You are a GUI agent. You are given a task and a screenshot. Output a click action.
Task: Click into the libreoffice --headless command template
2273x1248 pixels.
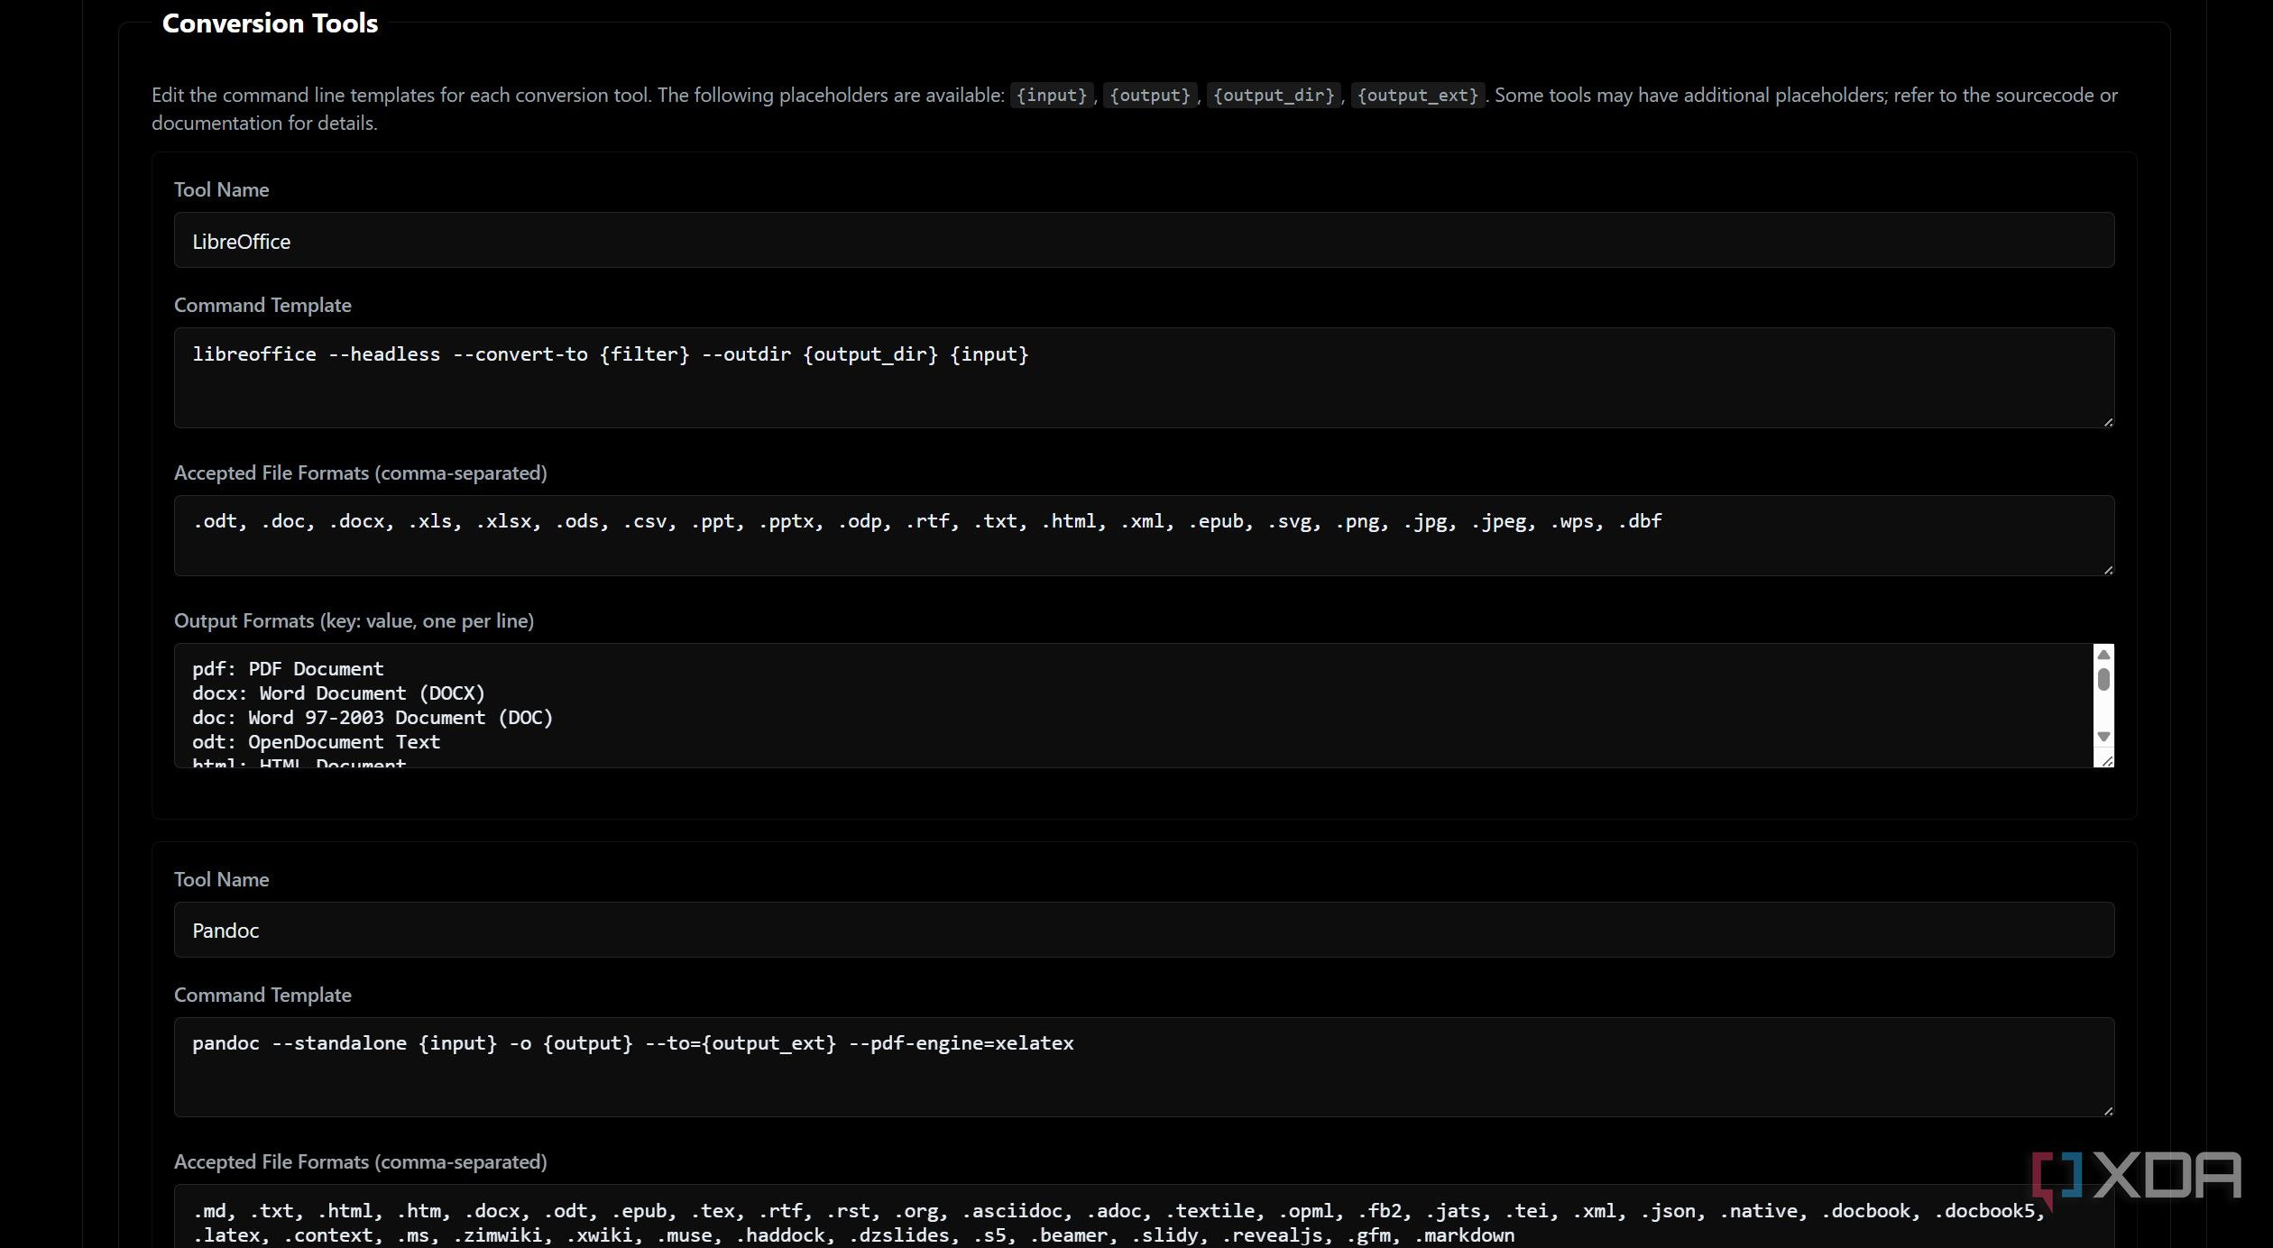[610, 354]
